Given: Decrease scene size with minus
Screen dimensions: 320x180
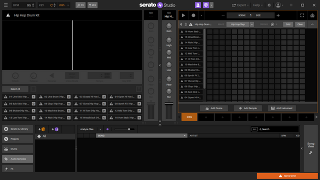Looking at the screenshot, I should pos(223,15).
